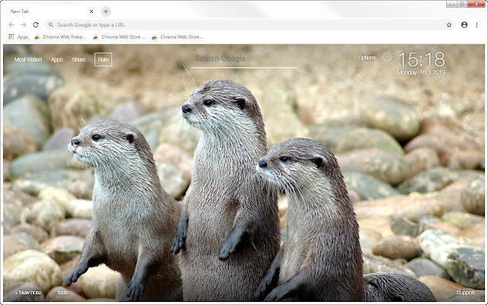Open the Options link
The height and width of the screenshot is (305, 488).
[x=367, y=58]
